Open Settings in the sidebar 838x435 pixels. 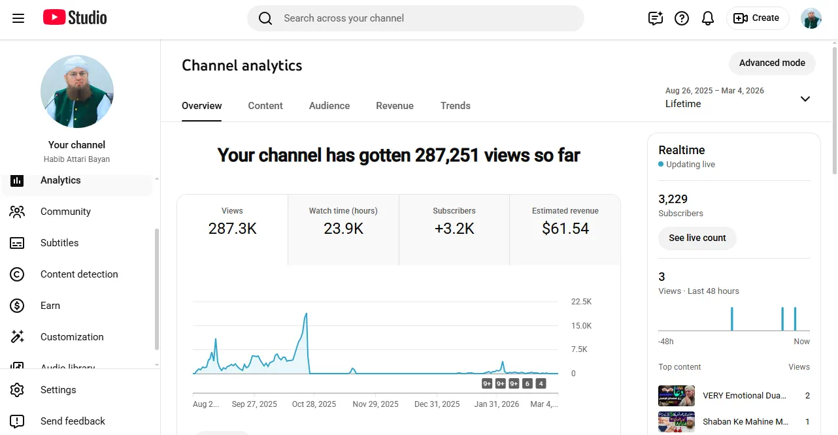pyautogui.click(x=77, y=390)
